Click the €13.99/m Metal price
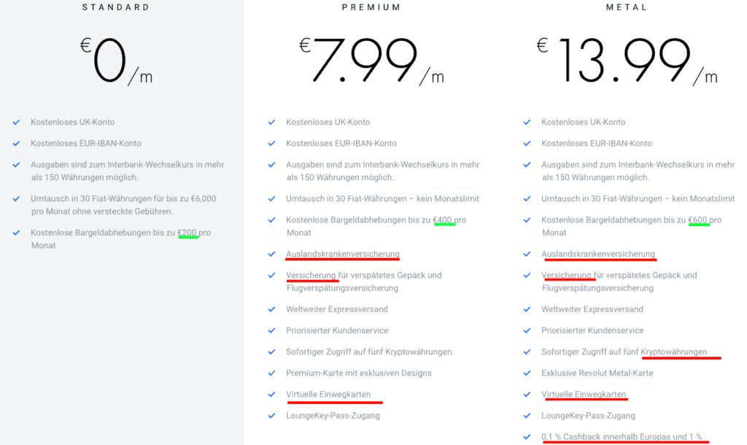The height and width of the screenshot is (445, 747). click(x=627, y=61)
